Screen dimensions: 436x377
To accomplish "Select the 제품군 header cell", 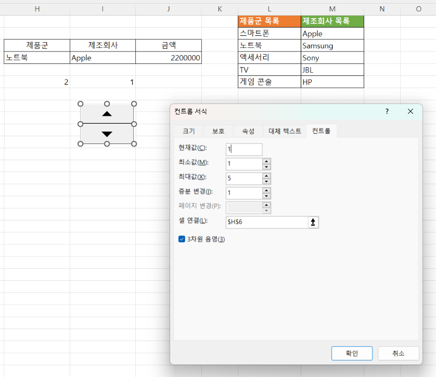I will click(x=37, y=45).
